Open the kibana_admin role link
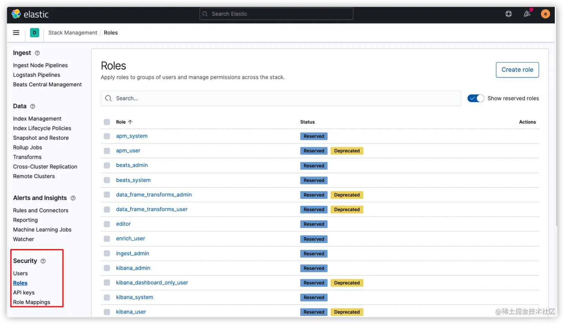Screen dimensions: 564x324 coord(133,268)
